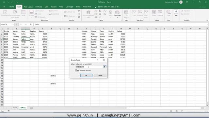Image resolution: width=209 pixels, height=118 pixels.
Task: Click the Recommended Charts icon
Action: point(88,14)
